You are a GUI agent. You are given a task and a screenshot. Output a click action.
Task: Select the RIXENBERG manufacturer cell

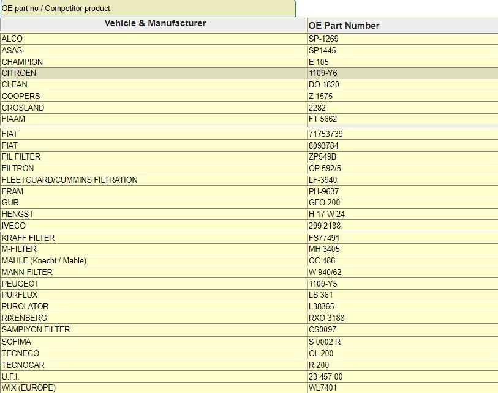click(x=154, y=318)
